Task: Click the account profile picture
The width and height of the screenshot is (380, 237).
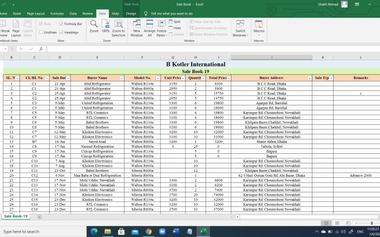Action: tap(344, 4)
